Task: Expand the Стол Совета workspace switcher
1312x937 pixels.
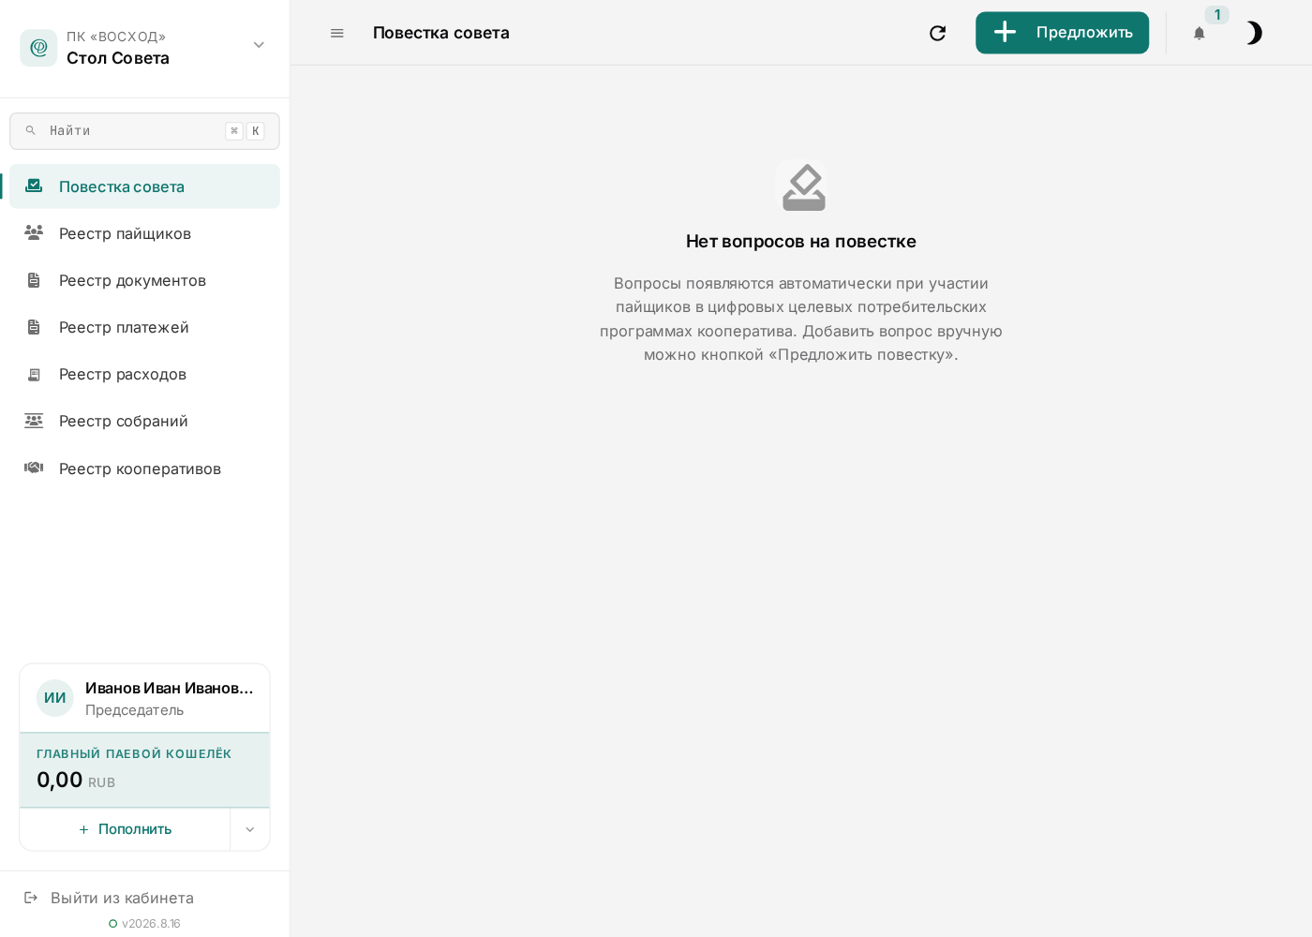Action: [259, 45]
